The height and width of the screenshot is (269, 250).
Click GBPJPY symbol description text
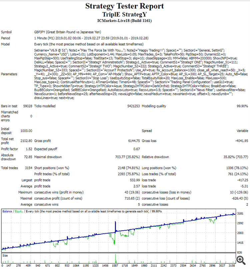[68, 32]
